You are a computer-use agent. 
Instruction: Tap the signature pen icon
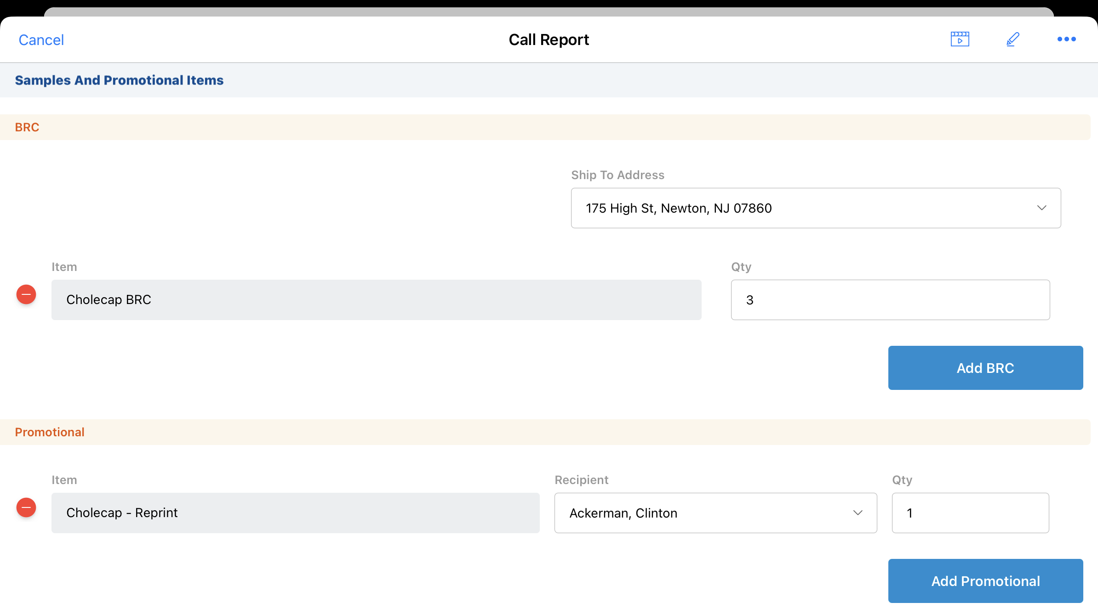[x=1013, y=39]
